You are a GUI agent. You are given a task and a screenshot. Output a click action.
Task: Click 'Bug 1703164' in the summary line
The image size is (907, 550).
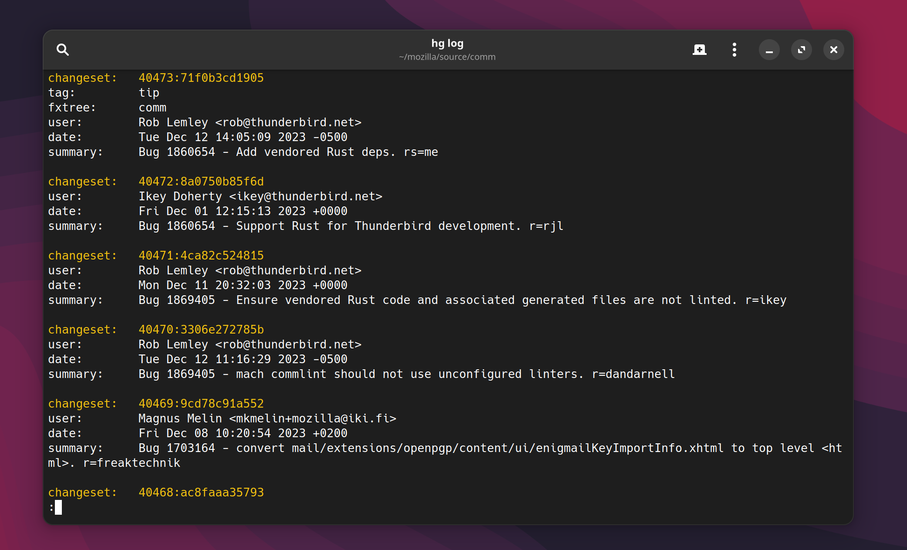176,448
